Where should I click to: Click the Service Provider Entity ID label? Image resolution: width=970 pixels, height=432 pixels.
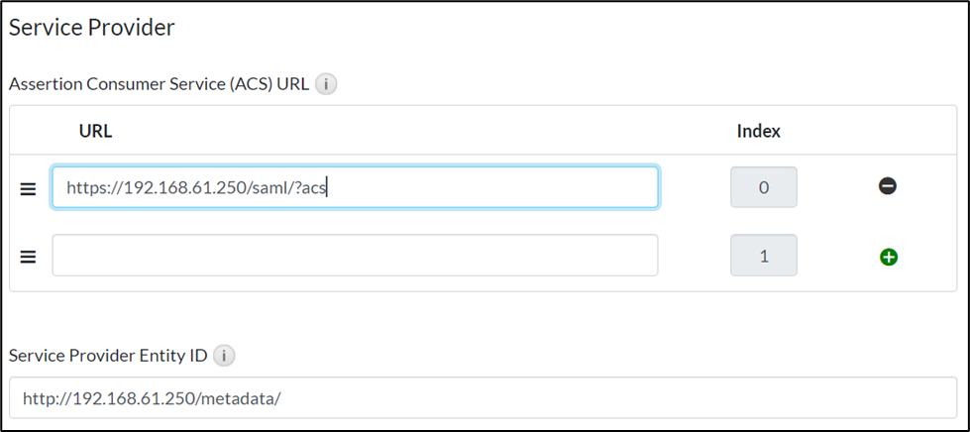pos(108,355)
